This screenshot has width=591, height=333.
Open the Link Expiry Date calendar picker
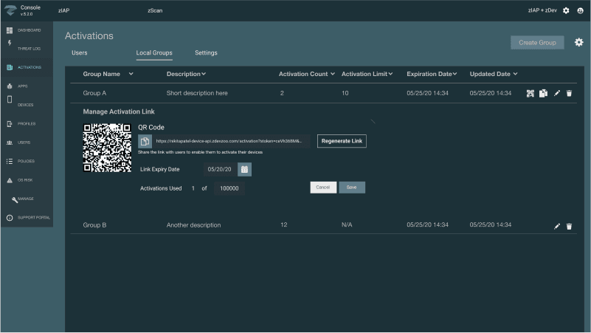[x=244, y=169]
